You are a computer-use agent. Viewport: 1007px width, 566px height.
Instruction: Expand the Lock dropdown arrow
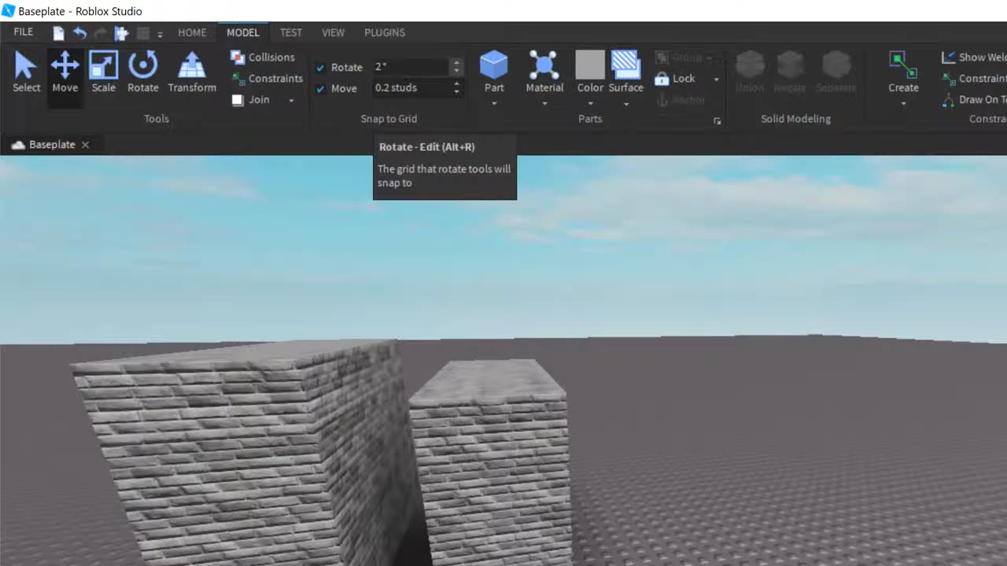tap(716, 79)
